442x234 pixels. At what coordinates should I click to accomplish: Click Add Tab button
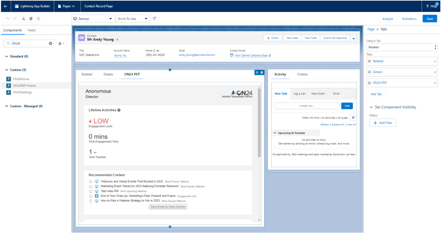[x=376, y=94]
